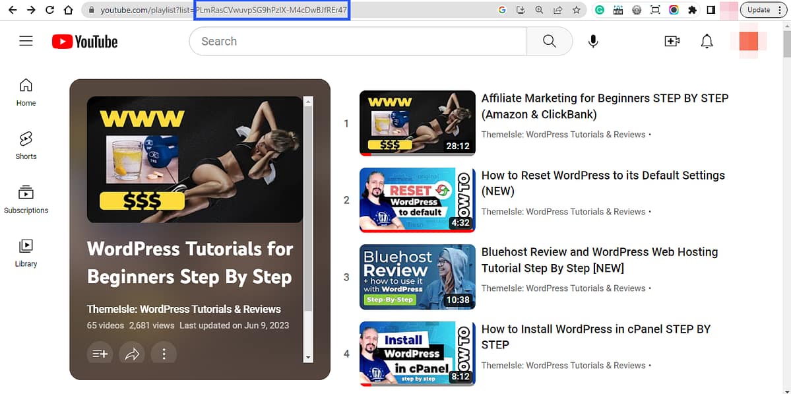
Task: Save the playlist with the add-to-library icon
Action: 100,353
